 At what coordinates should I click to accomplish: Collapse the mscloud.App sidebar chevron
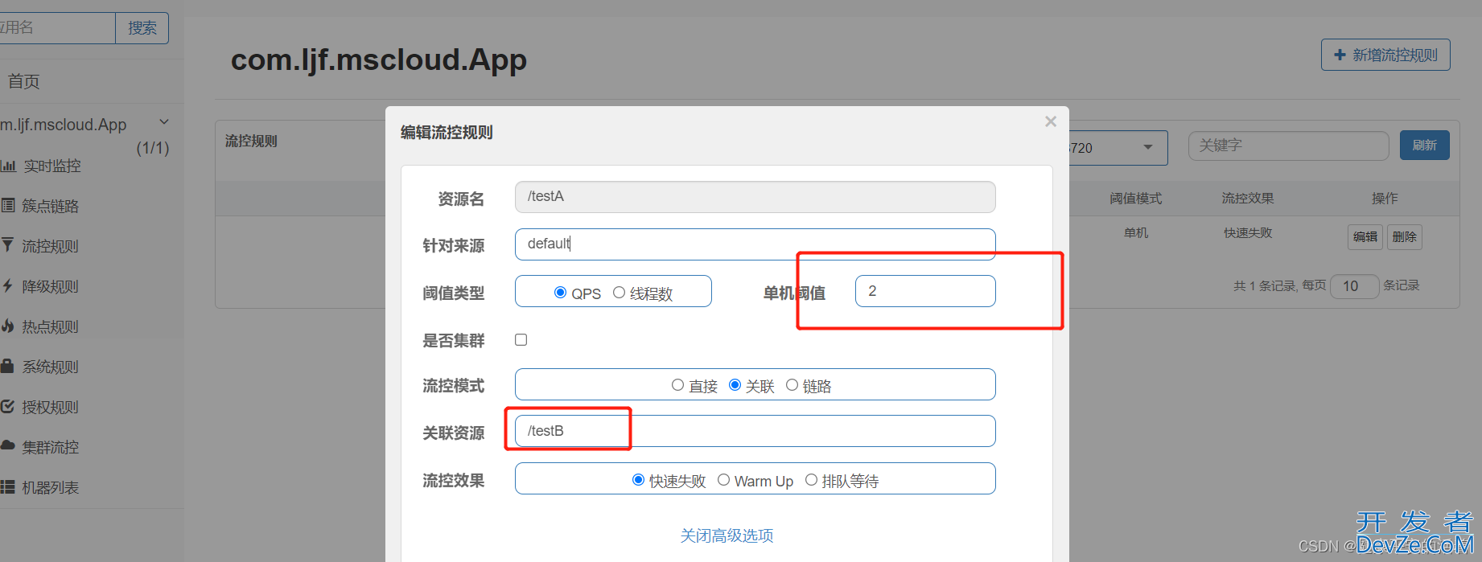point(164,121)
